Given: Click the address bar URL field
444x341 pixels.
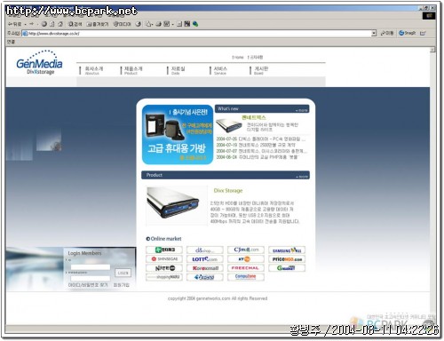Looking at the screenshot, I should pyautogui.click(x=196, y=34).
